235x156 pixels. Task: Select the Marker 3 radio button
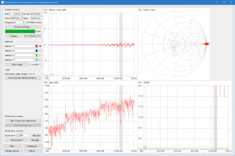[40, 55]
